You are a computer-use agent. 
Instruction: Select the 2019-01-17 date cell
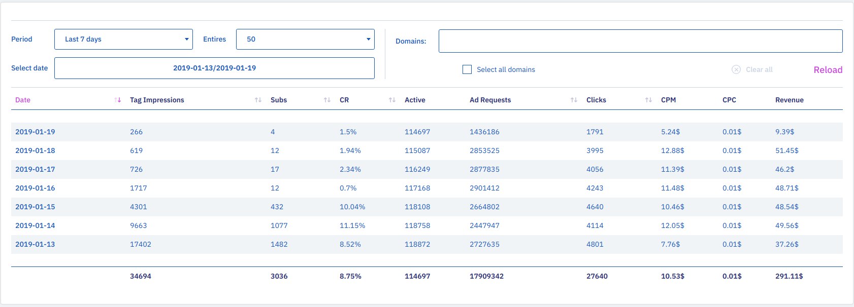pos(35,169)
